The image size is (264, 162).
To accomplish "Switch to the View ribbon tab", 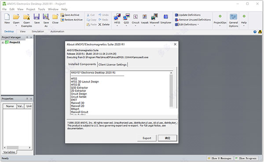I will pos(22,32).
